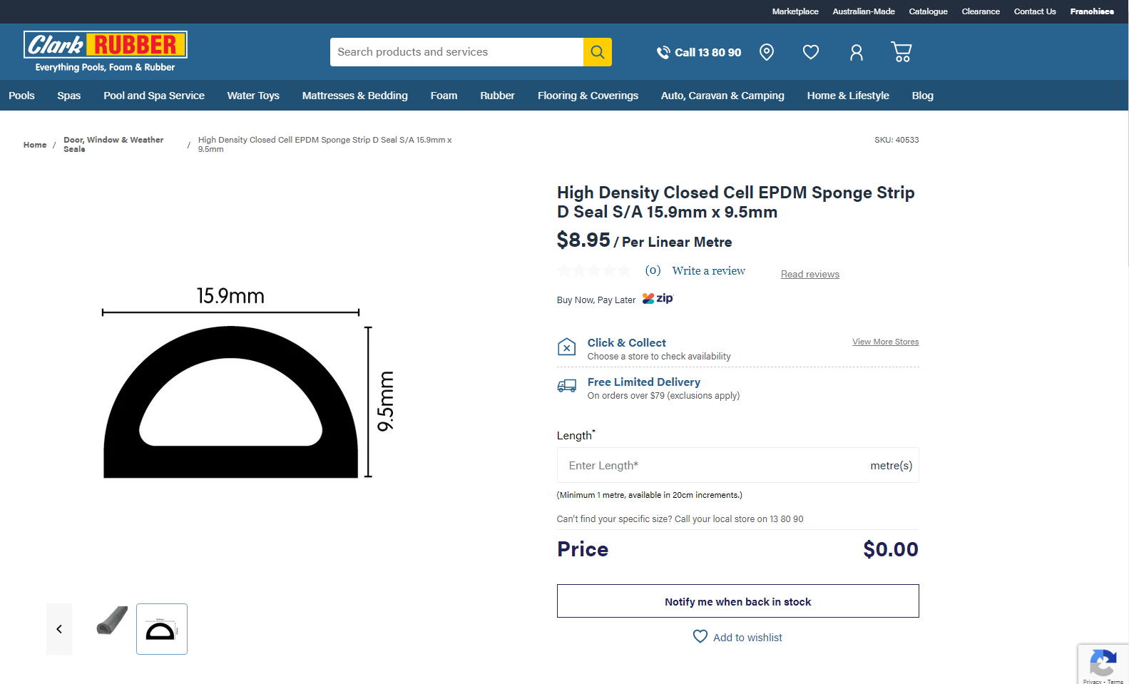Viewport: 1129px width, 684px height.
Task: Go to previous product image thumbnail arrow
Action: click(x=59, y=629)
